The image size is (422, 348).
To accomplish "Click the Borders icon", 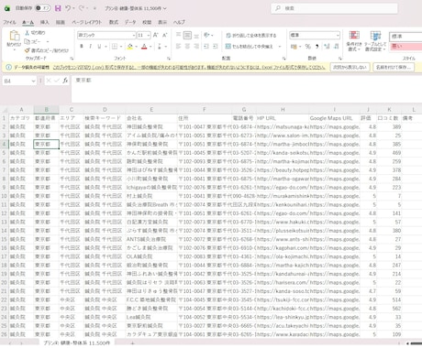I will 115,47.
